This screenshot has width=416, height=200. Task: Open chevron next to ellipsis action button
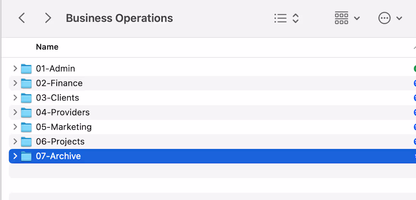(399, 18)
